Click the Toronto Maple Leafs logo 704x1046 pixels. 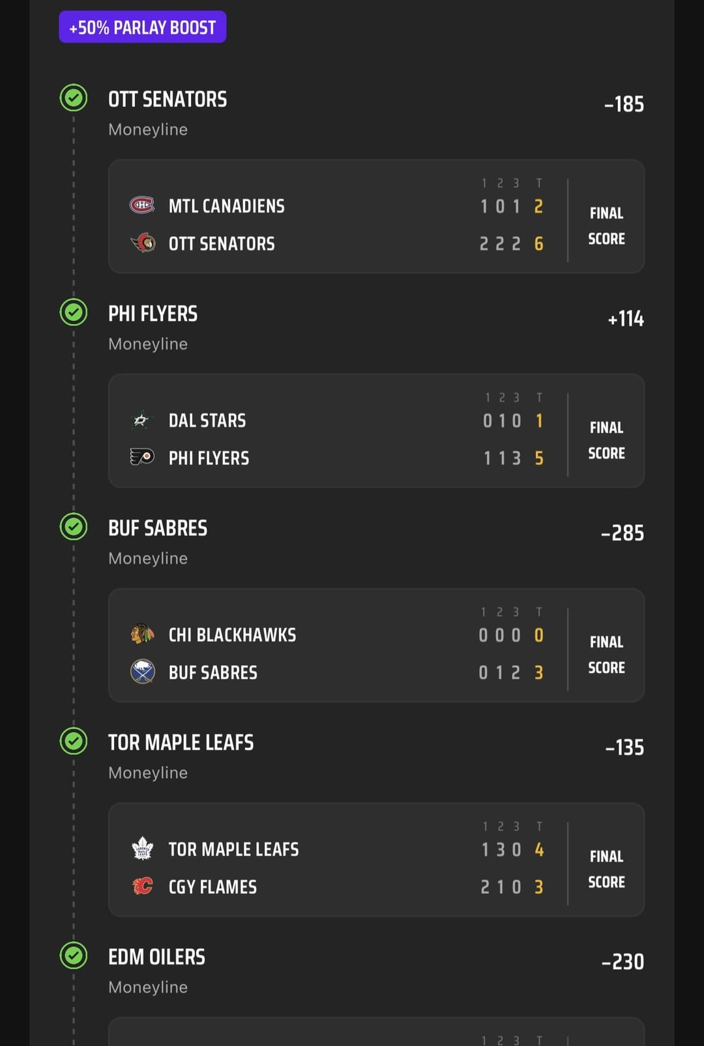pos(142,848)
